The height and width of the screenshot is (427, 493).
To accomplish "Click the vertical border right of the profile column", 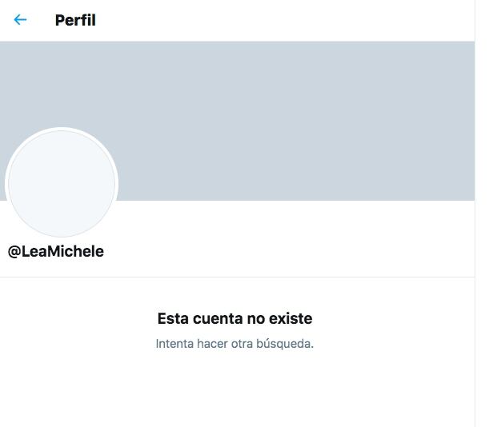I will pyautogui.click(x=475, y=213).
